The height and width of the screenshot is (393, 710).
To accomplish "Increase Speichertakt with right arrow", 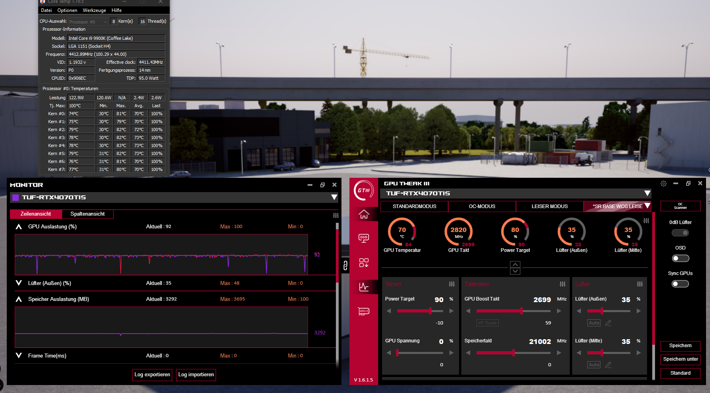I will (x=559, y=353).
